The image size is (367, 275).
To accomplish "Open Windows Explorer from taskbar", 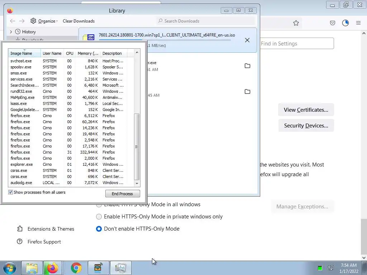I will (32, 268).
